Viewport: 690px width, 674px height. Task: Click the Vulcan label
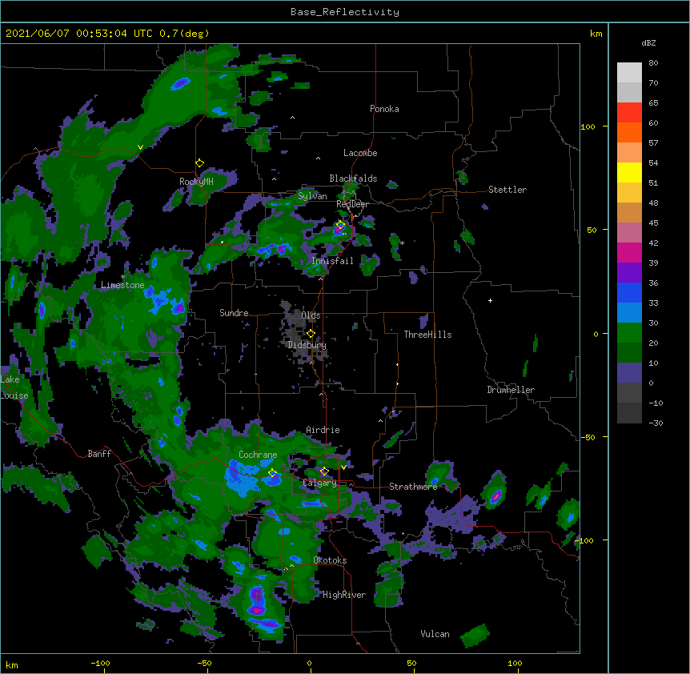point(435,634)
